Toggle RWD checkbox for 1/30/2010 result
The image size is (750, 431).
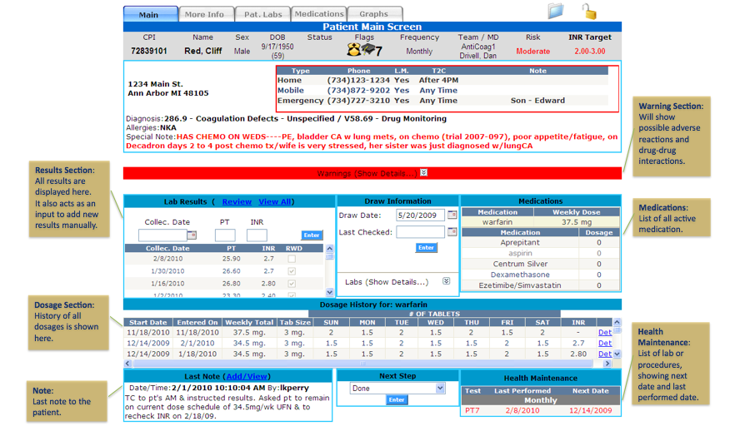[292, 271]
